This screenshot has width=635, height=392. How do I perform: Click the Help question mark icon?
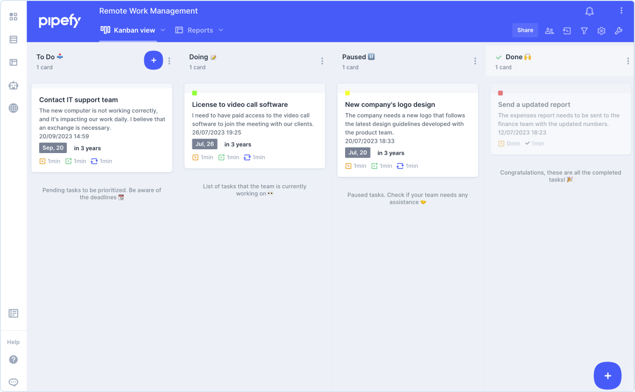13,359
